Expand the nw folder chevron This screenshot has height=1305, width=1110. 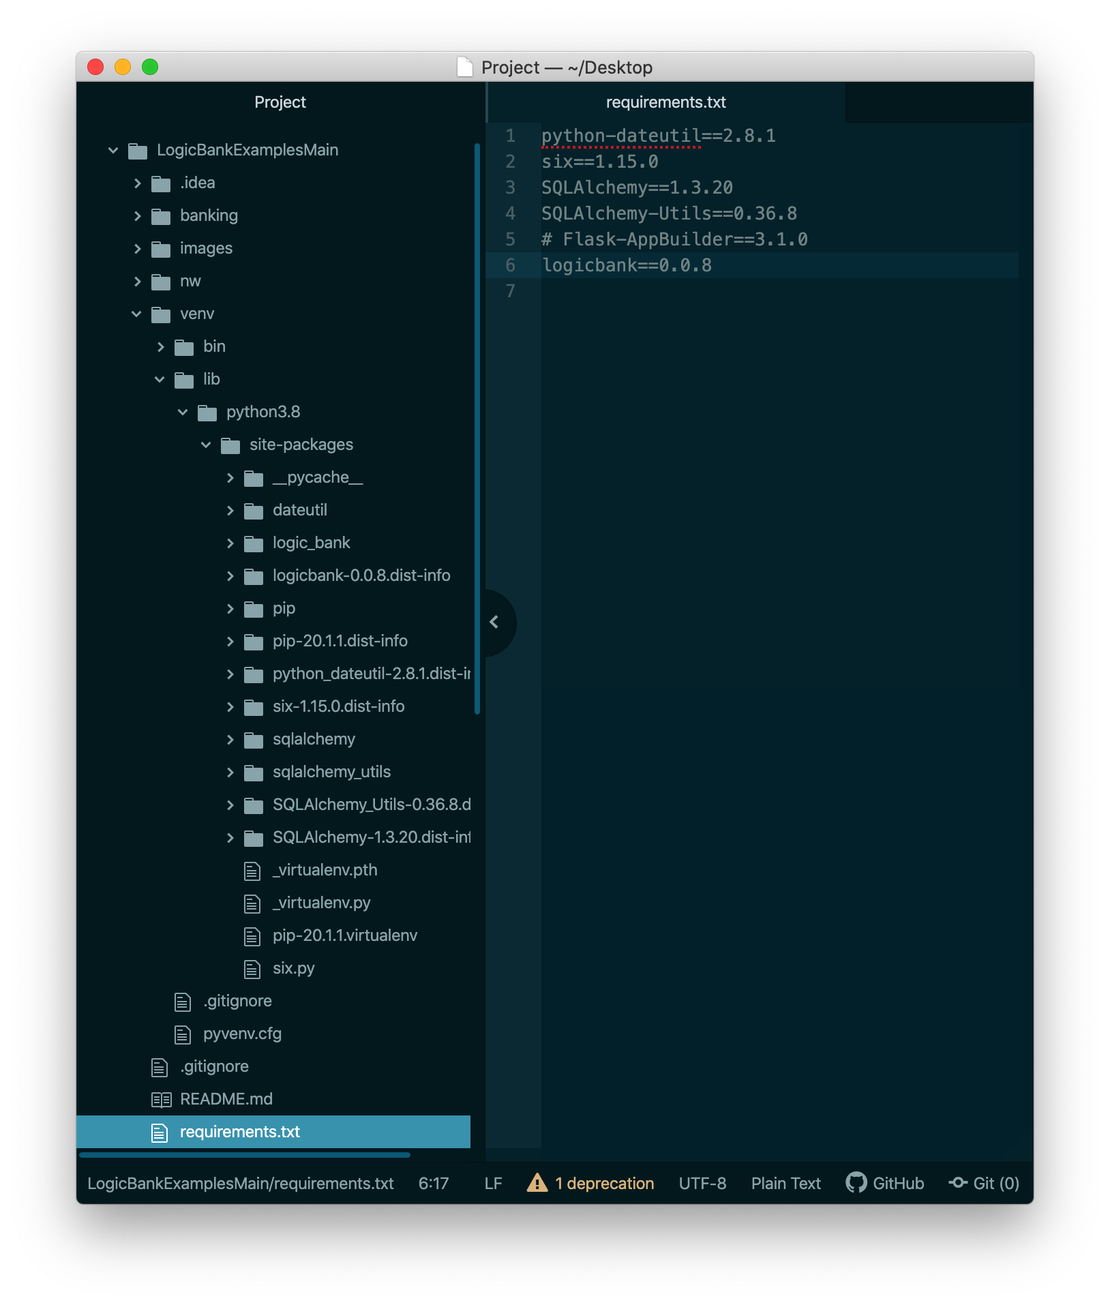coord(137,281)
